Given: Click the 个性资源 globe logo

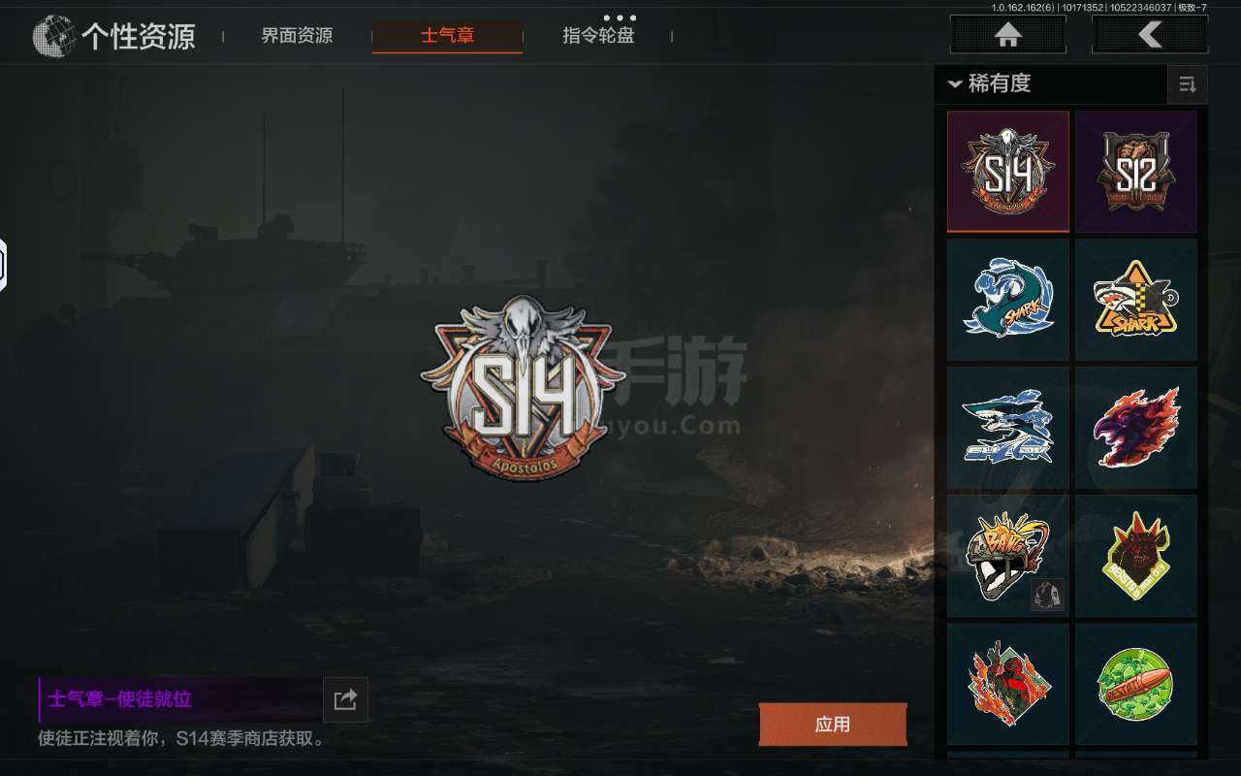Looking at the screenshot, I should pyautogui.click(x=54, y=37).
